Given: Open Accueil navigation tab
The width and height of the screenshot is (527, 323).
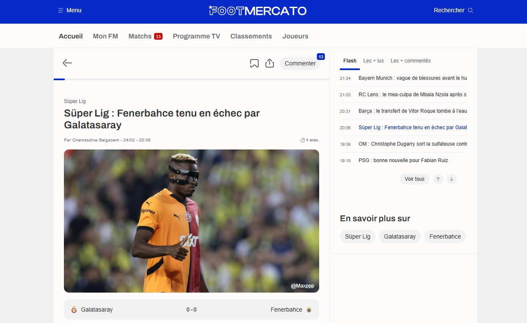Looking at the screenshot, I should [71, 36].
